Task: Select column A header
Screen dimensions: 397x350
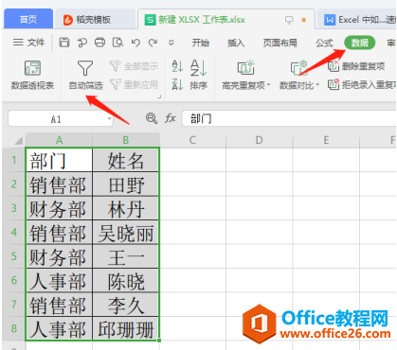Action: [x=59, y=140]
